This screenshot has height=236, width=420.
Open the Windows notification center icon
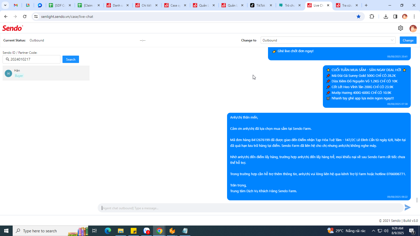(x=412, y=231)
